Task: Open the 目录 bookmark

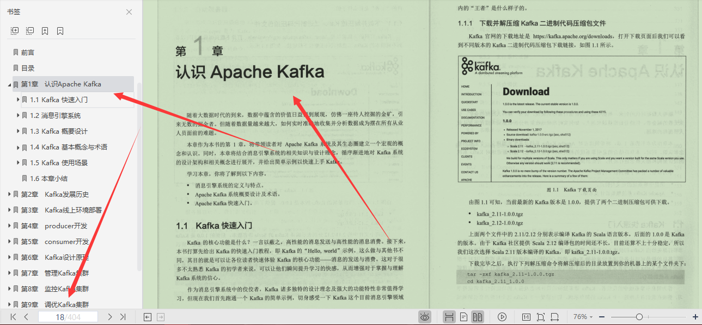Action: pos(27,68)
